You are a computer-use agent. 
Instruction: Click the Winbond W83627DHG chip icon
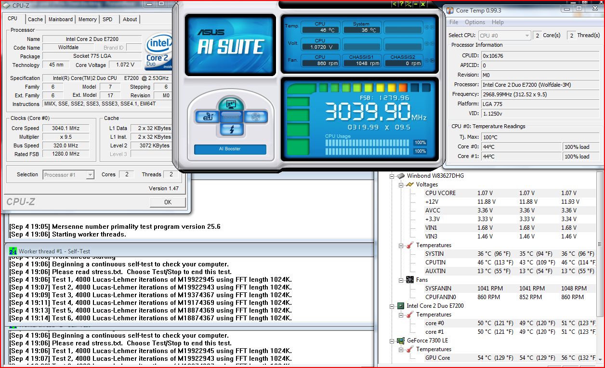click(400, 176)
